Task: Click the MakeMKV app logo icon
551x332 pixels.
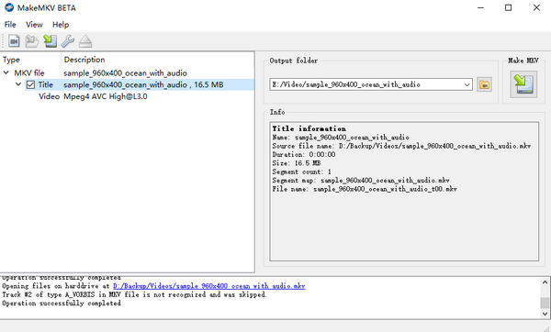Action: (x=9, y=7)
